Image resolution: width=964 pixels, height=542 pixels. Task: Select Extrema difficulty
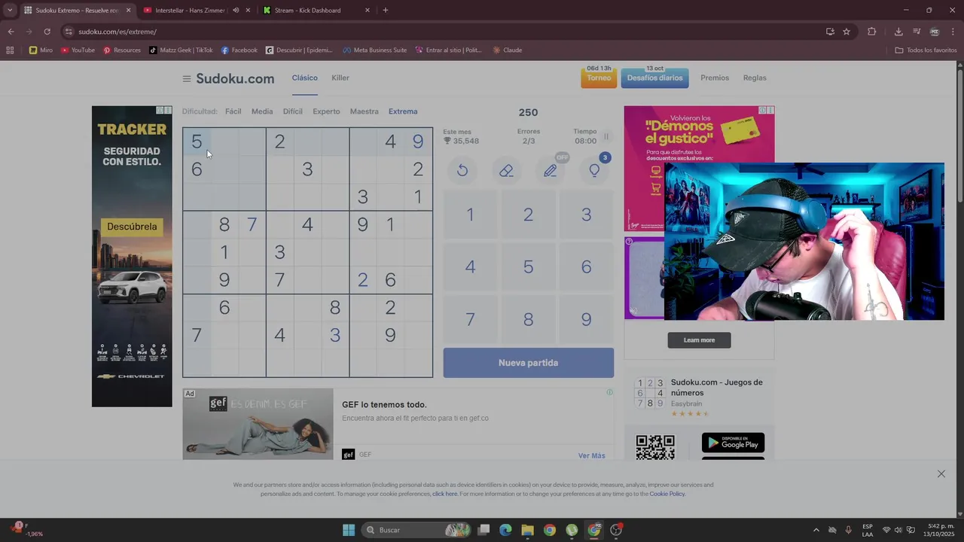coord(403,111)
